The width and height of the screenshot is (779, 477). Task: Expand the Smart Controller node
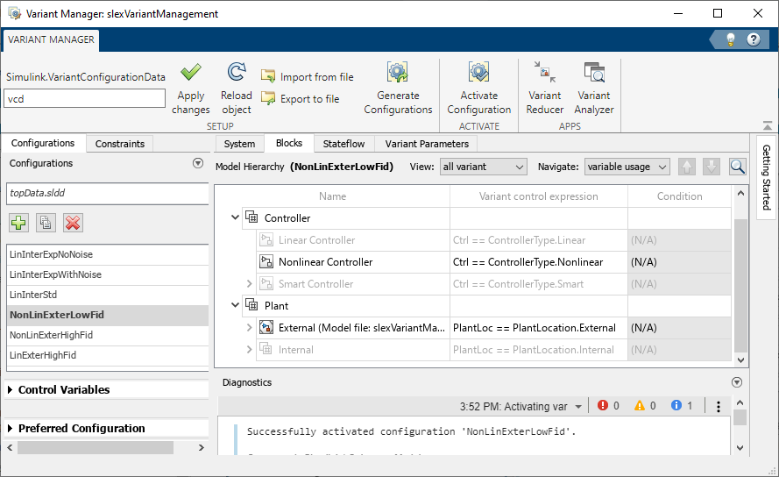tap(250, 283)
